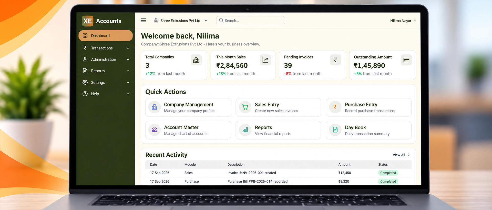Open the company selector dropdown chevron
Viewport: 492px width, 210px height.
[x=206, y=21]
